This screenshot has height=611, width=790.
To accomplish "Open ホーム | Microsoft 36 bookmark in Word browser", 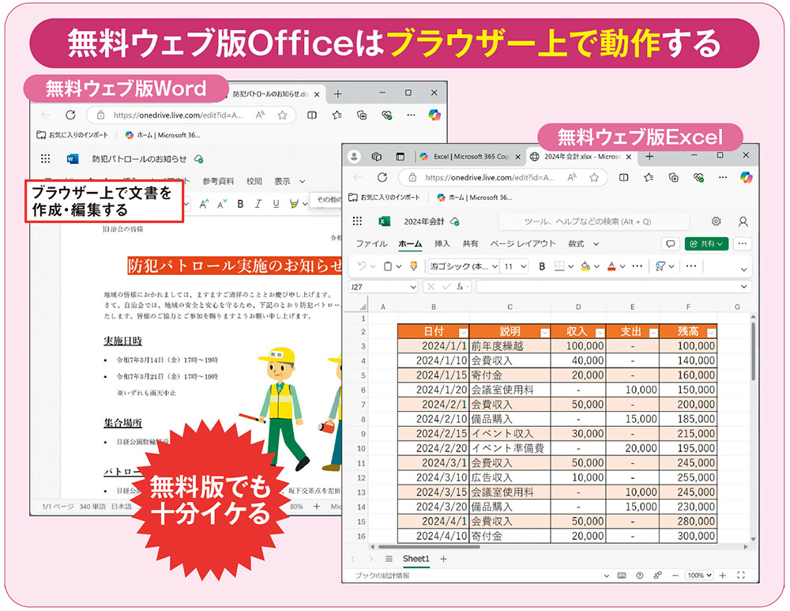I will click(x=162, y=135).
